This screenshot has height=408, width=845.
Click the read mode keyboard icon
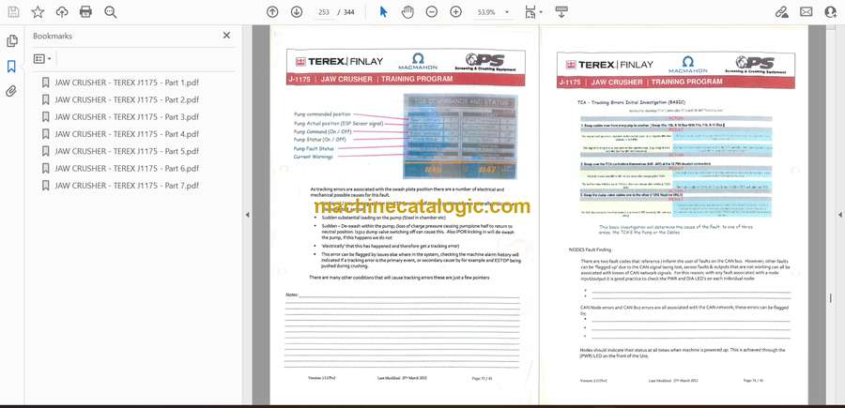pos(561,12)
